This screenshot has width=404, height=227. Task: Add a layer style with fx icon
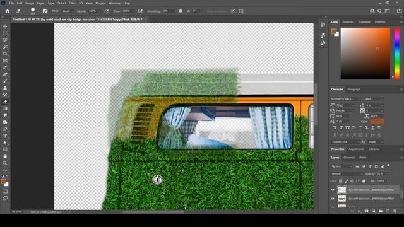pos(359,211)
